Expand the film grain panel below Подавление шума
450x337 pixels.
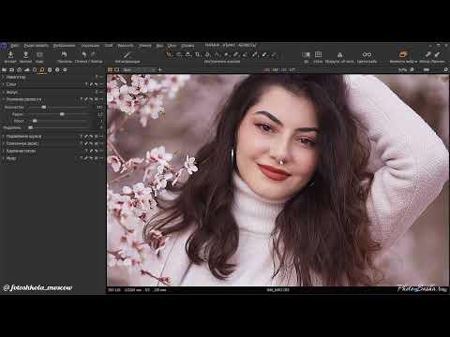(x=4, y=143)
